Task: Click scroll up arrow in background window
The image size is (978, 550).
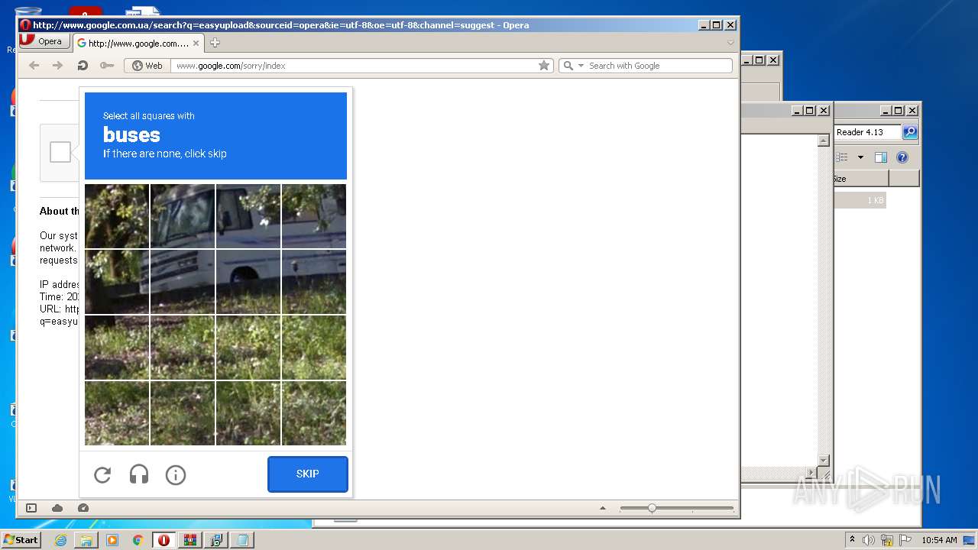Action: pyautogui.click(x=824, y=141)
